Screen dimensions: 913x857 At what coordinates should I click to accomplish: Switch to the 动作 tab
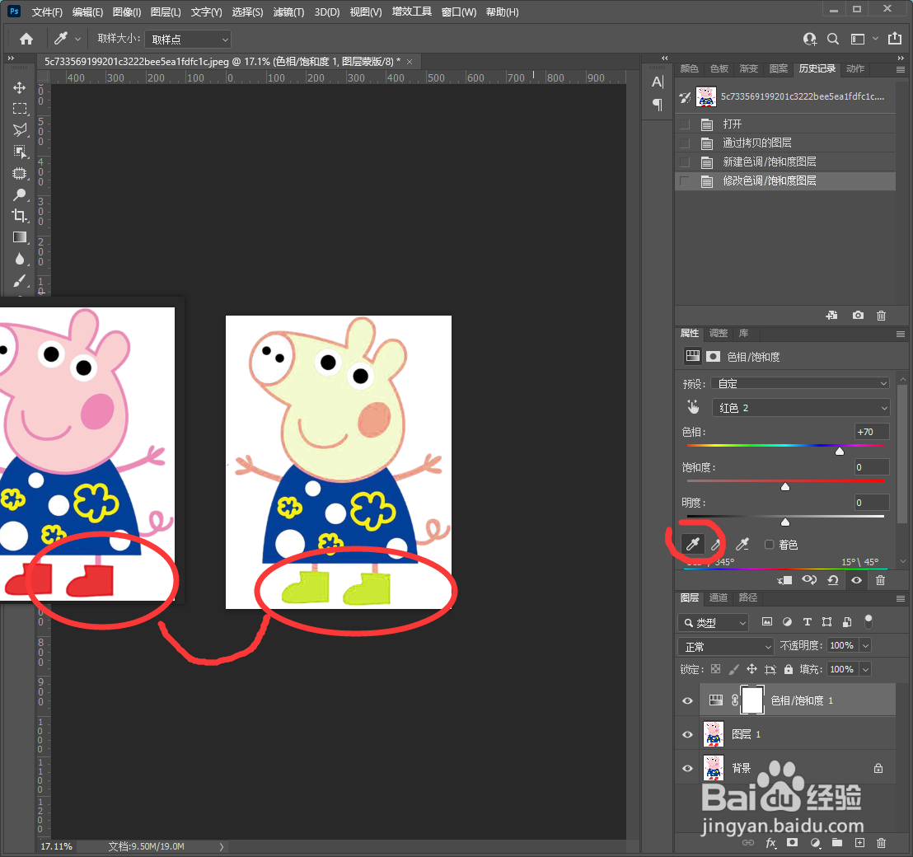[x=854, y=68]
